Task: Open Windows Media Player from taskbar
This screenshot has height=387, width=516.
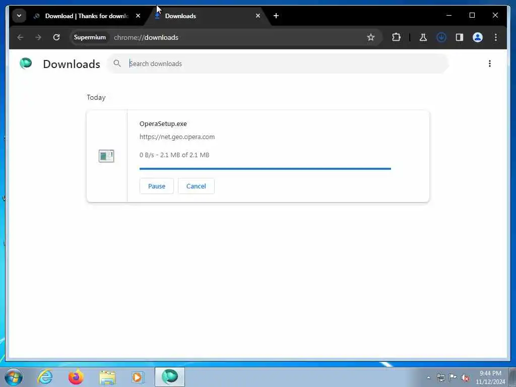Action: coord(138,377)
